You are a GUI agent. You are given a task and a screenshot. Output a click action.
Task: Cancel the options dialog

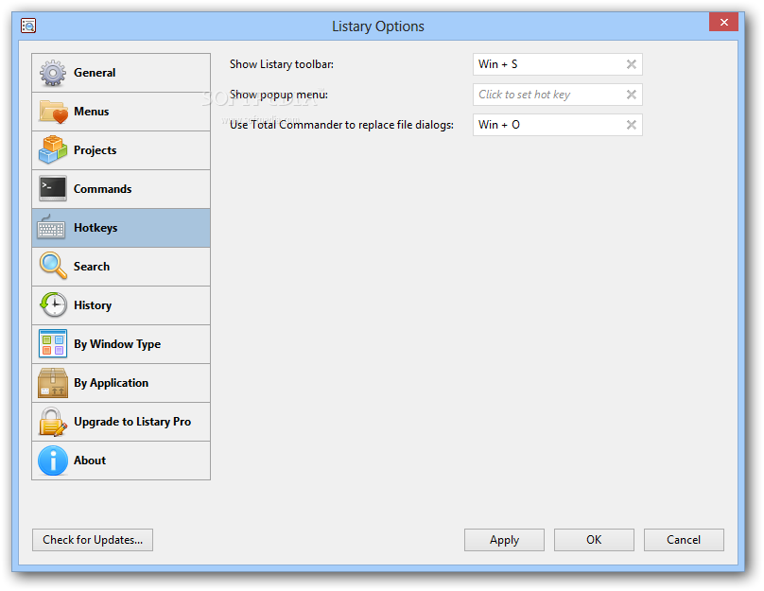(684, 540)
